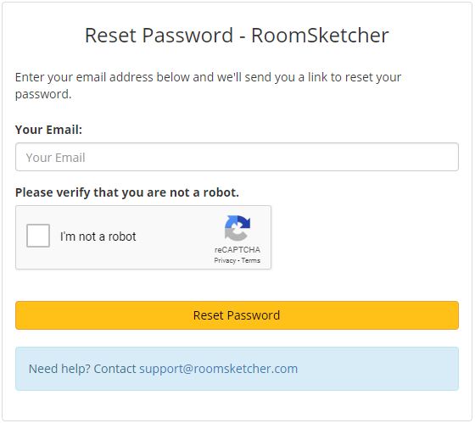Image resolution: width=475 pixels, height=423 pixels.
Task: Open the reCAPTCHA Privacy link
Action: point(225,260)
